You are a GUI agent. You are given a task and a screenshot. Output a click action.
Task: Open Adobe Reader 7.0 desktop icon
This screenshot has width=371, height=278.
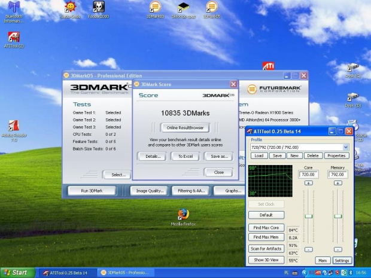(14, 131)
